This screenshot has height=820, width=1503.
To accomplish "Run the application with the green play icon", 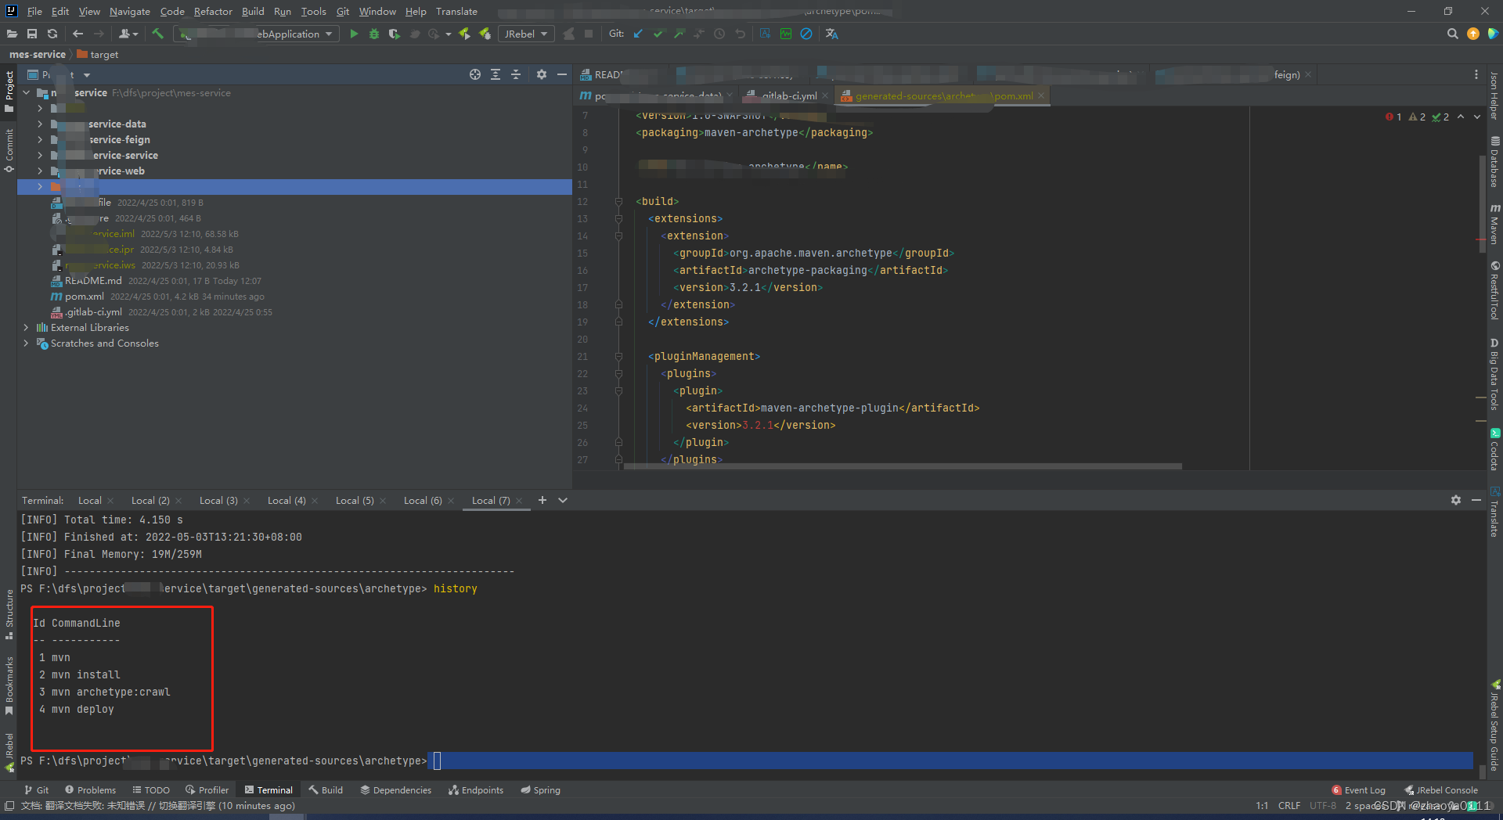I will [x=354, y=34].
